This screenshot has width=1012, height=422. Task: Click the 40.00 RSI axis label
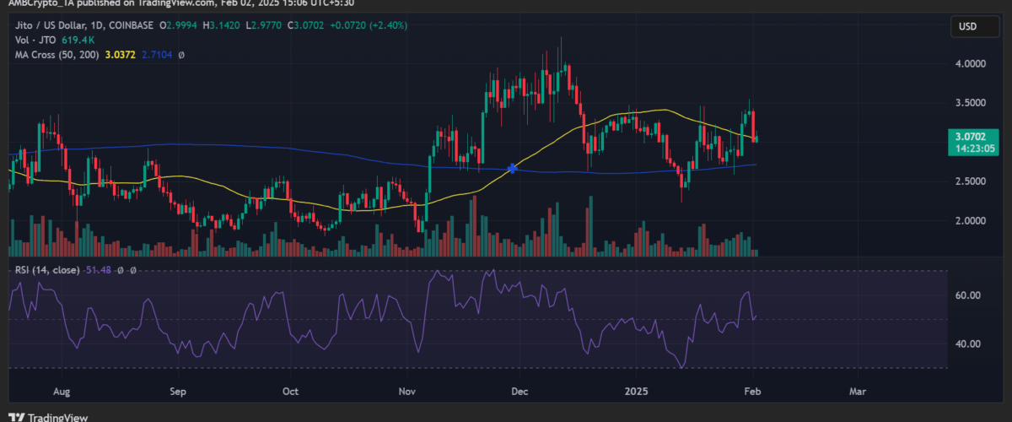pos(967,344)
